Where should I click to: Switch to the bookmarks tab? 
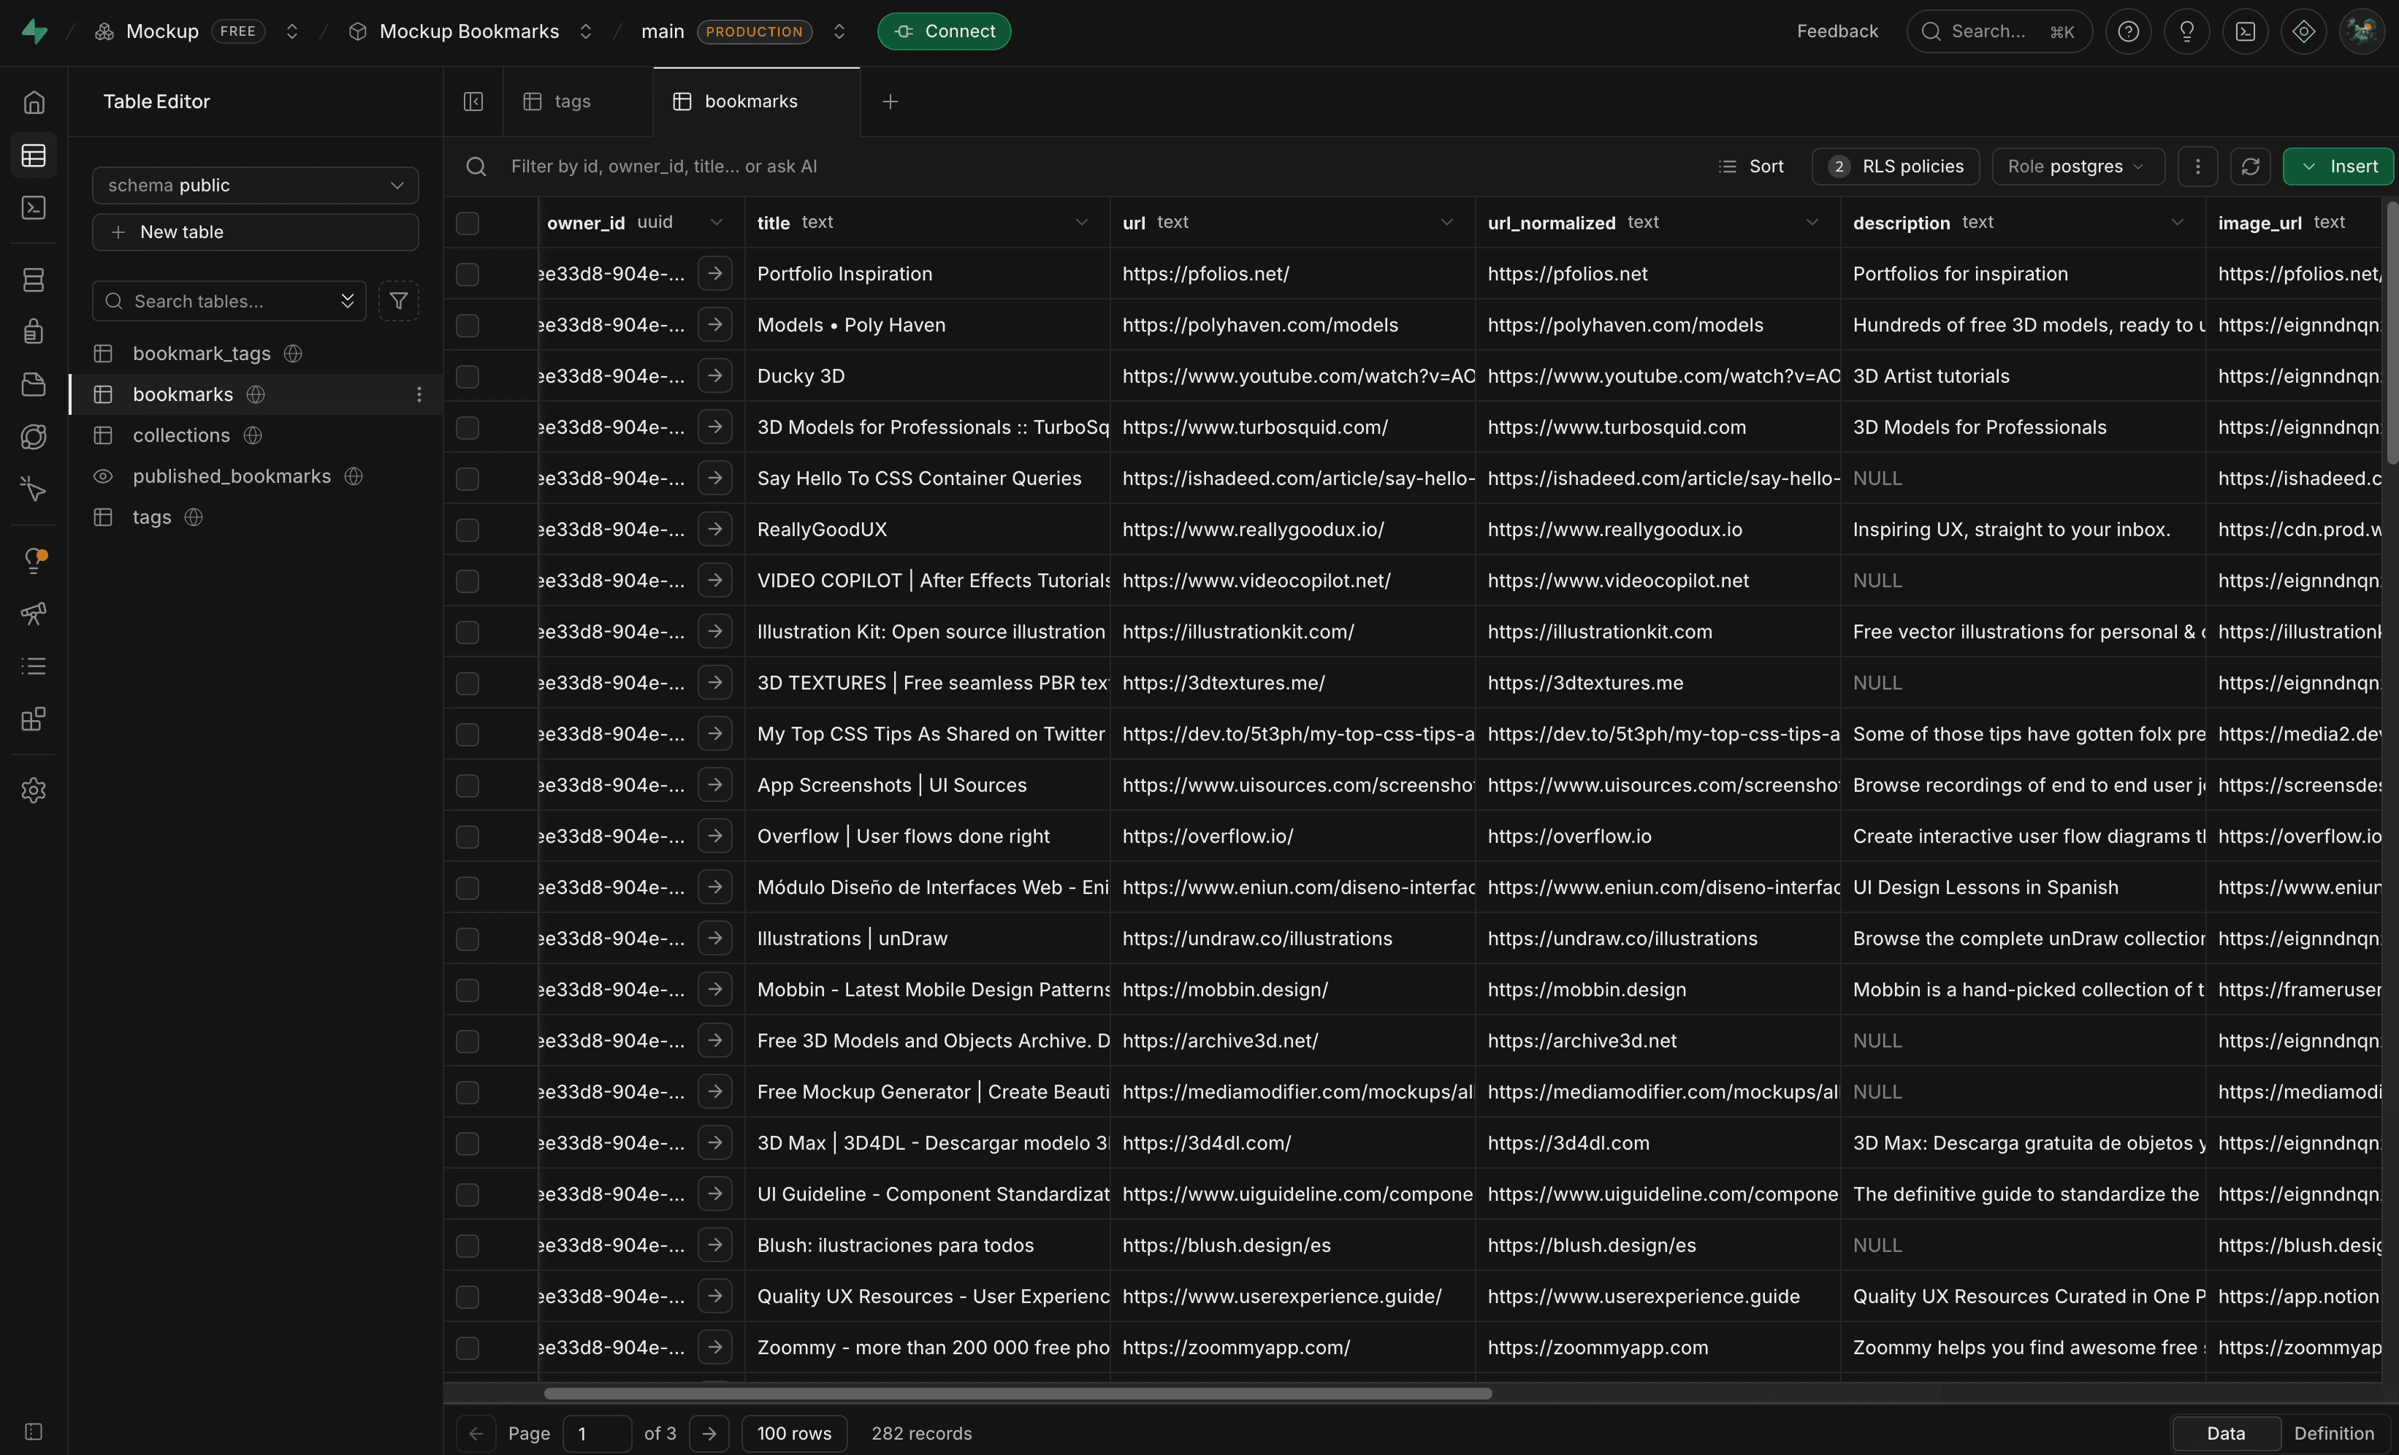click(757, 102)
